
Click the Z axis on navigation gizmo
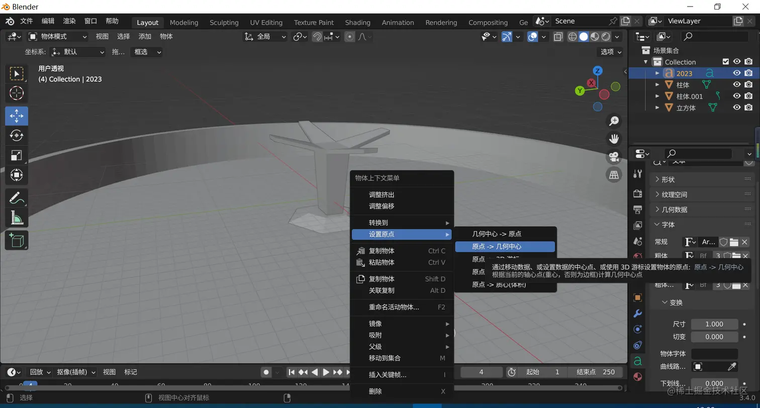click(598, 71)
